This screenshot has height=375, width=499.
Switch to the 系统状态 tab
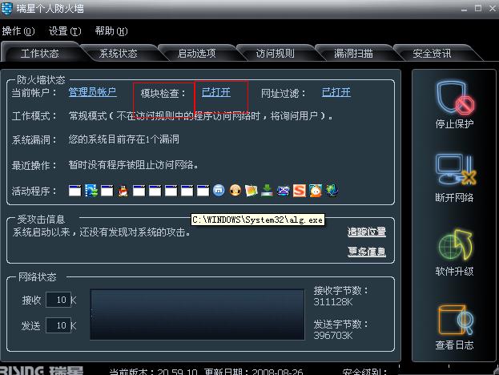119,53
